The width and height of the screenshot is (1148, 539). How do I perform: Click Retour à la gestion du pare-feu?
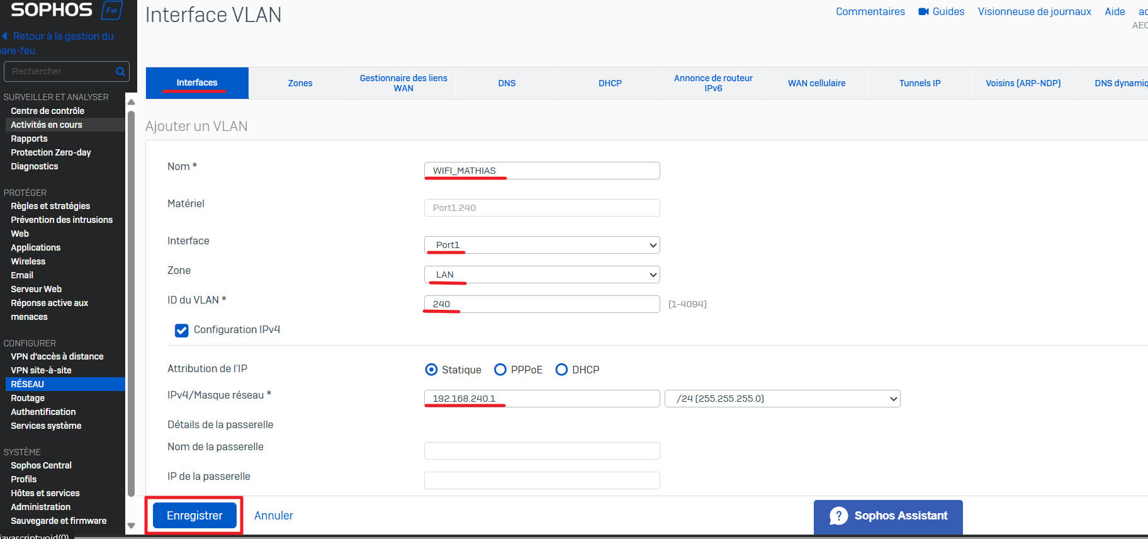[x=58, y=43]
